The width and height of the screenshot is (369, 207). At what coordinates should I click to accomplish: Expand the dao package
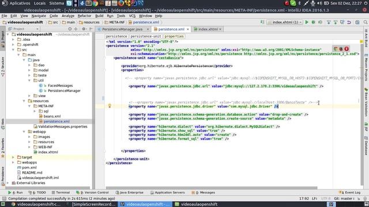(29, 65)
